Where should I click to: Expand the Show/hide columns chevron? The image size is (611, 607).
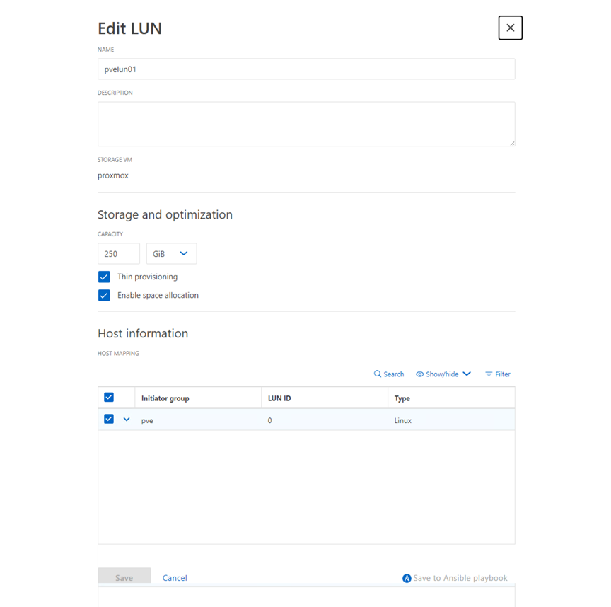[x=465, y=374]
